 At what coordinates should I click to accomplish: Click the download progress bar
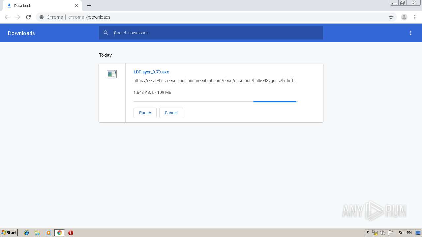tap(216, 102)
